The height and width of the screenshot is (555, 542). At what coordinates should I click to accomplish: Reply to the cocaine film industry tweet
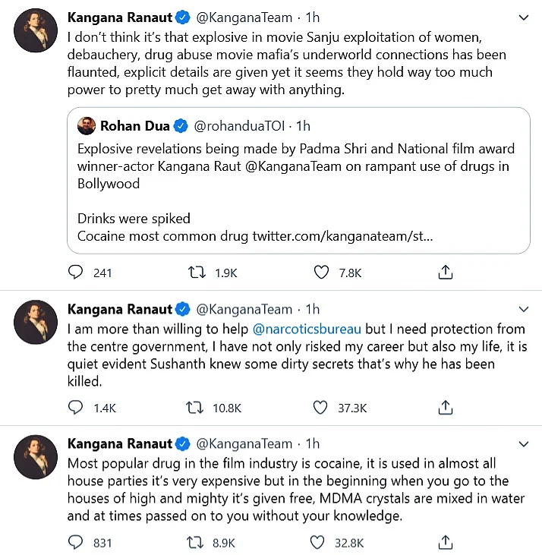click(x=76, y=542)
